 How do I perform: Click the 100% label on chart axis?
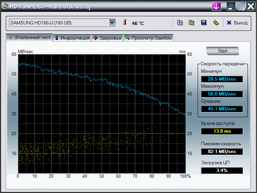(185, 176)
